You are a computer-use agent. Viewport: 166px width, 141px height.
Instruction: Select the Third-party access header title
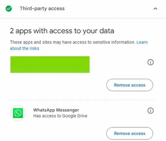(42, 8)
